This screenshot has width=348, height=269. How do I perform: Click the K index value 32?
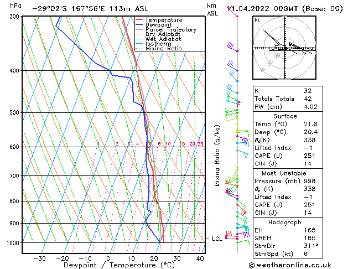(308, 91)
